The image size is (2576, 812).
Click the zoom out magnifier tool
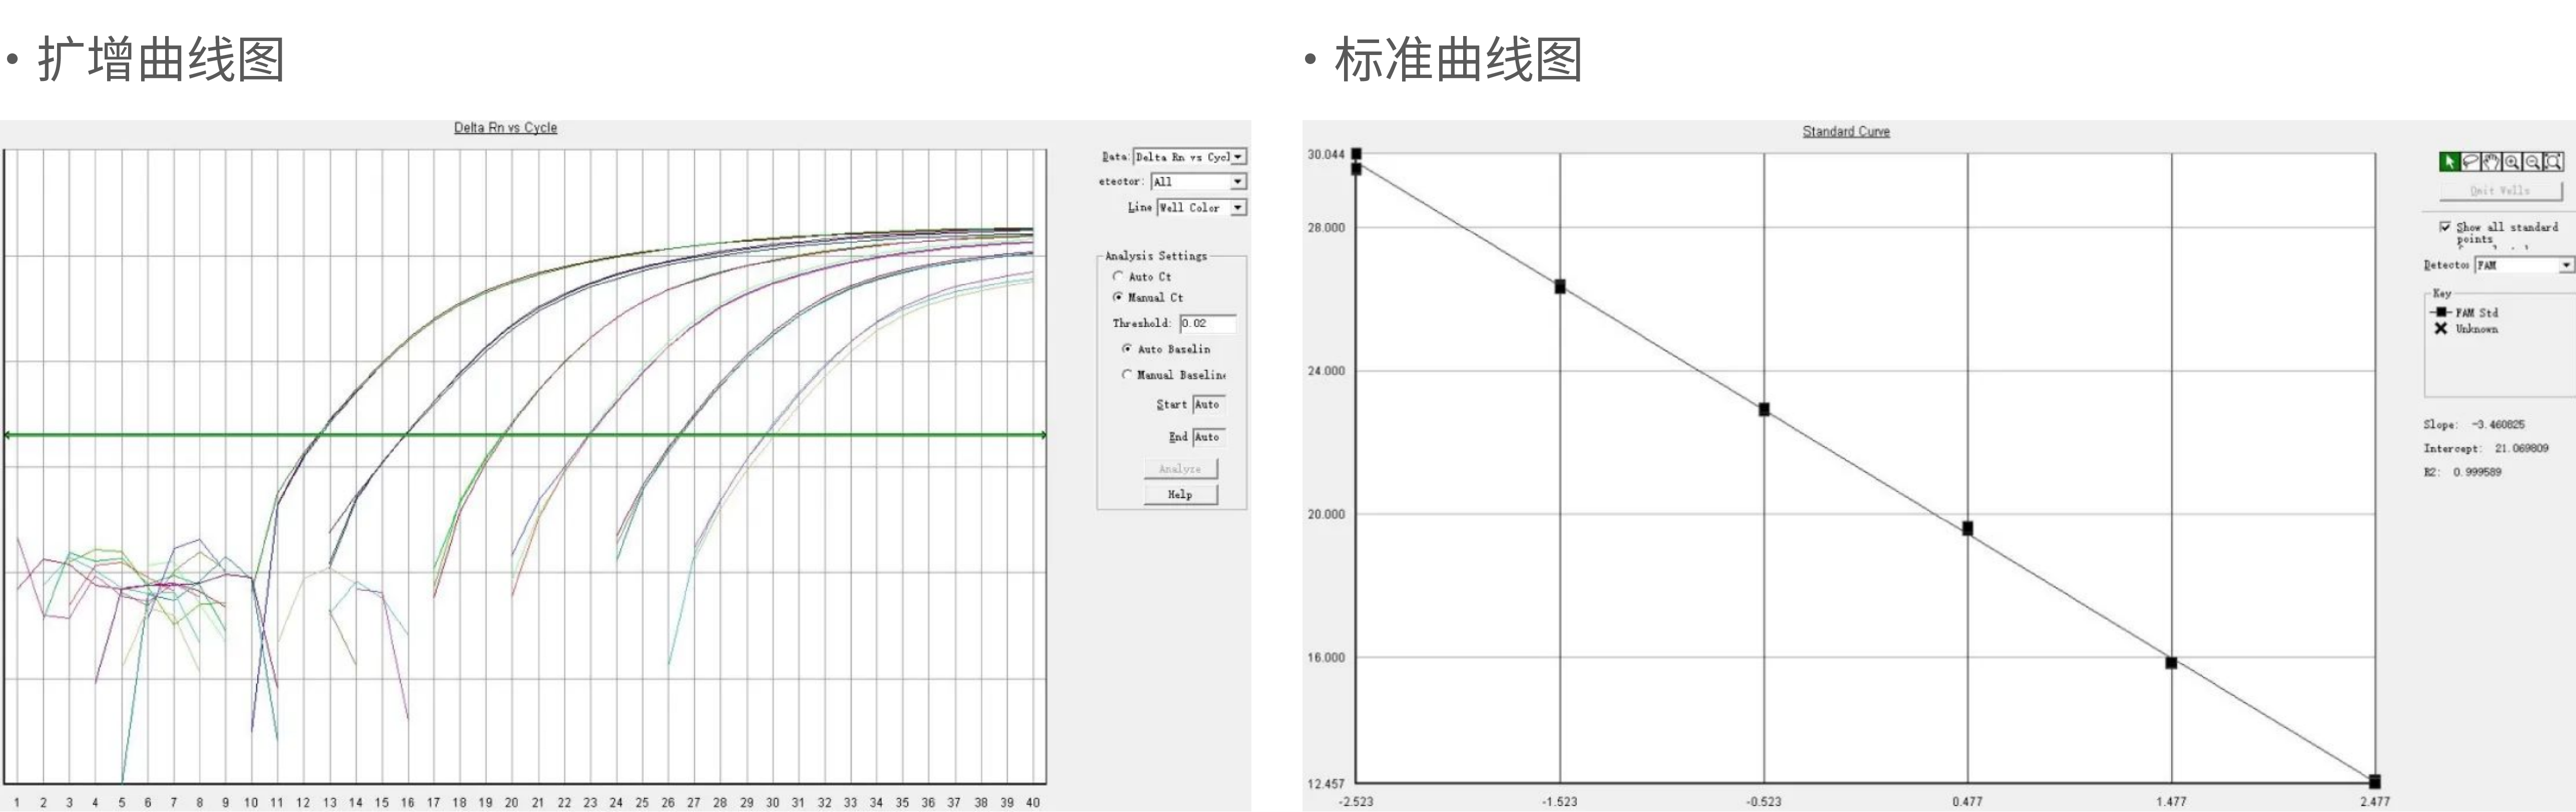[x=2533, y=162]
